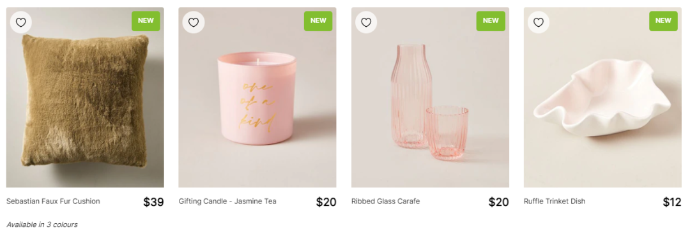The height and width of the screenshot is (241, 690).
Task: Go to Ruffle Trinket Dish product page
Action: 555,201
